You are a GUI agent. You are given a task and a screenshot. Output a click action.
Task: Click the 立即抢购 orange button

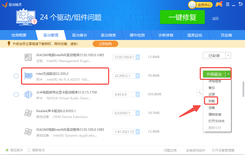click(105, 44)
